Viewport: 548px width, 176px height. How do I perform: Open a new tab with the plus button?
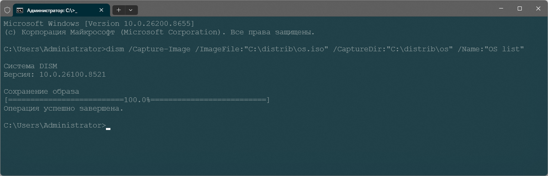pos(118,10)
